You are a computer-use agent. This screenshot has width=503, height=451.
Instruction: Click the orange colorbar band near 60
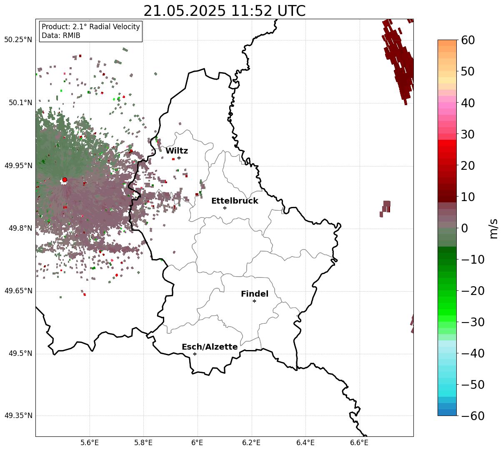click(x=447, y=43)
